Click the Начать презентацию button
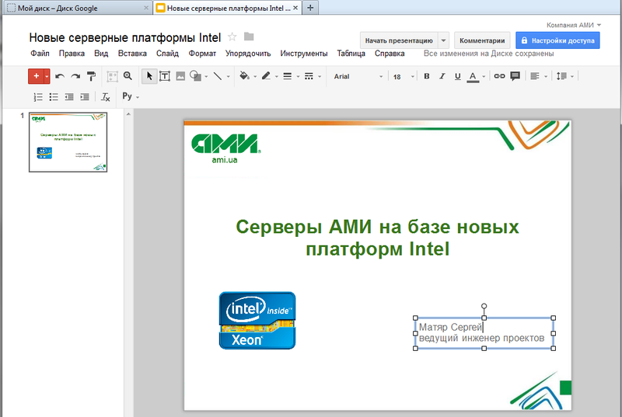The image size is (622, 417). 399,40
